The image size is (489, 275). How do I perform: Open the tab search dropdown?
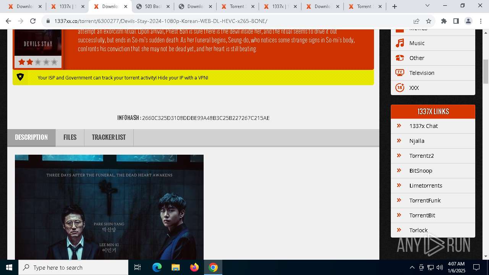427,6
